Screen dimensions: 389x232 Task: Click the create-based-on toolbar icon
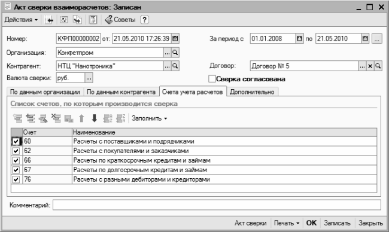click(77, 20)
